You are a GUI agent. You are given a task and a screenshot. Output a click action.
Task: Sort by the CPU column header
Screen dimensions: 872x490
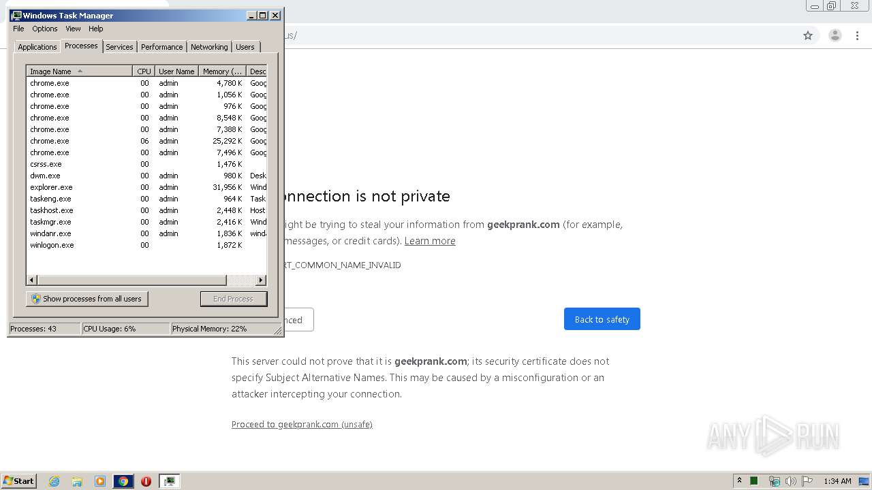pyautogui.click(x=143, y=71)
